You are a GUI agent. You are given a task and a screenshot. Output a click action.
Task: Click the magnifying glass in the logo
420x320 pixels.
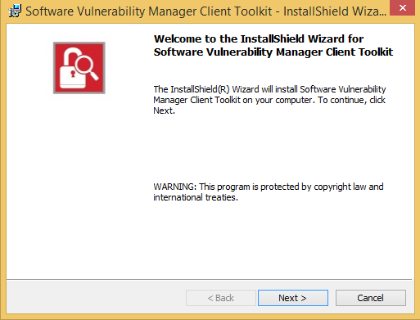coord(86,65)
